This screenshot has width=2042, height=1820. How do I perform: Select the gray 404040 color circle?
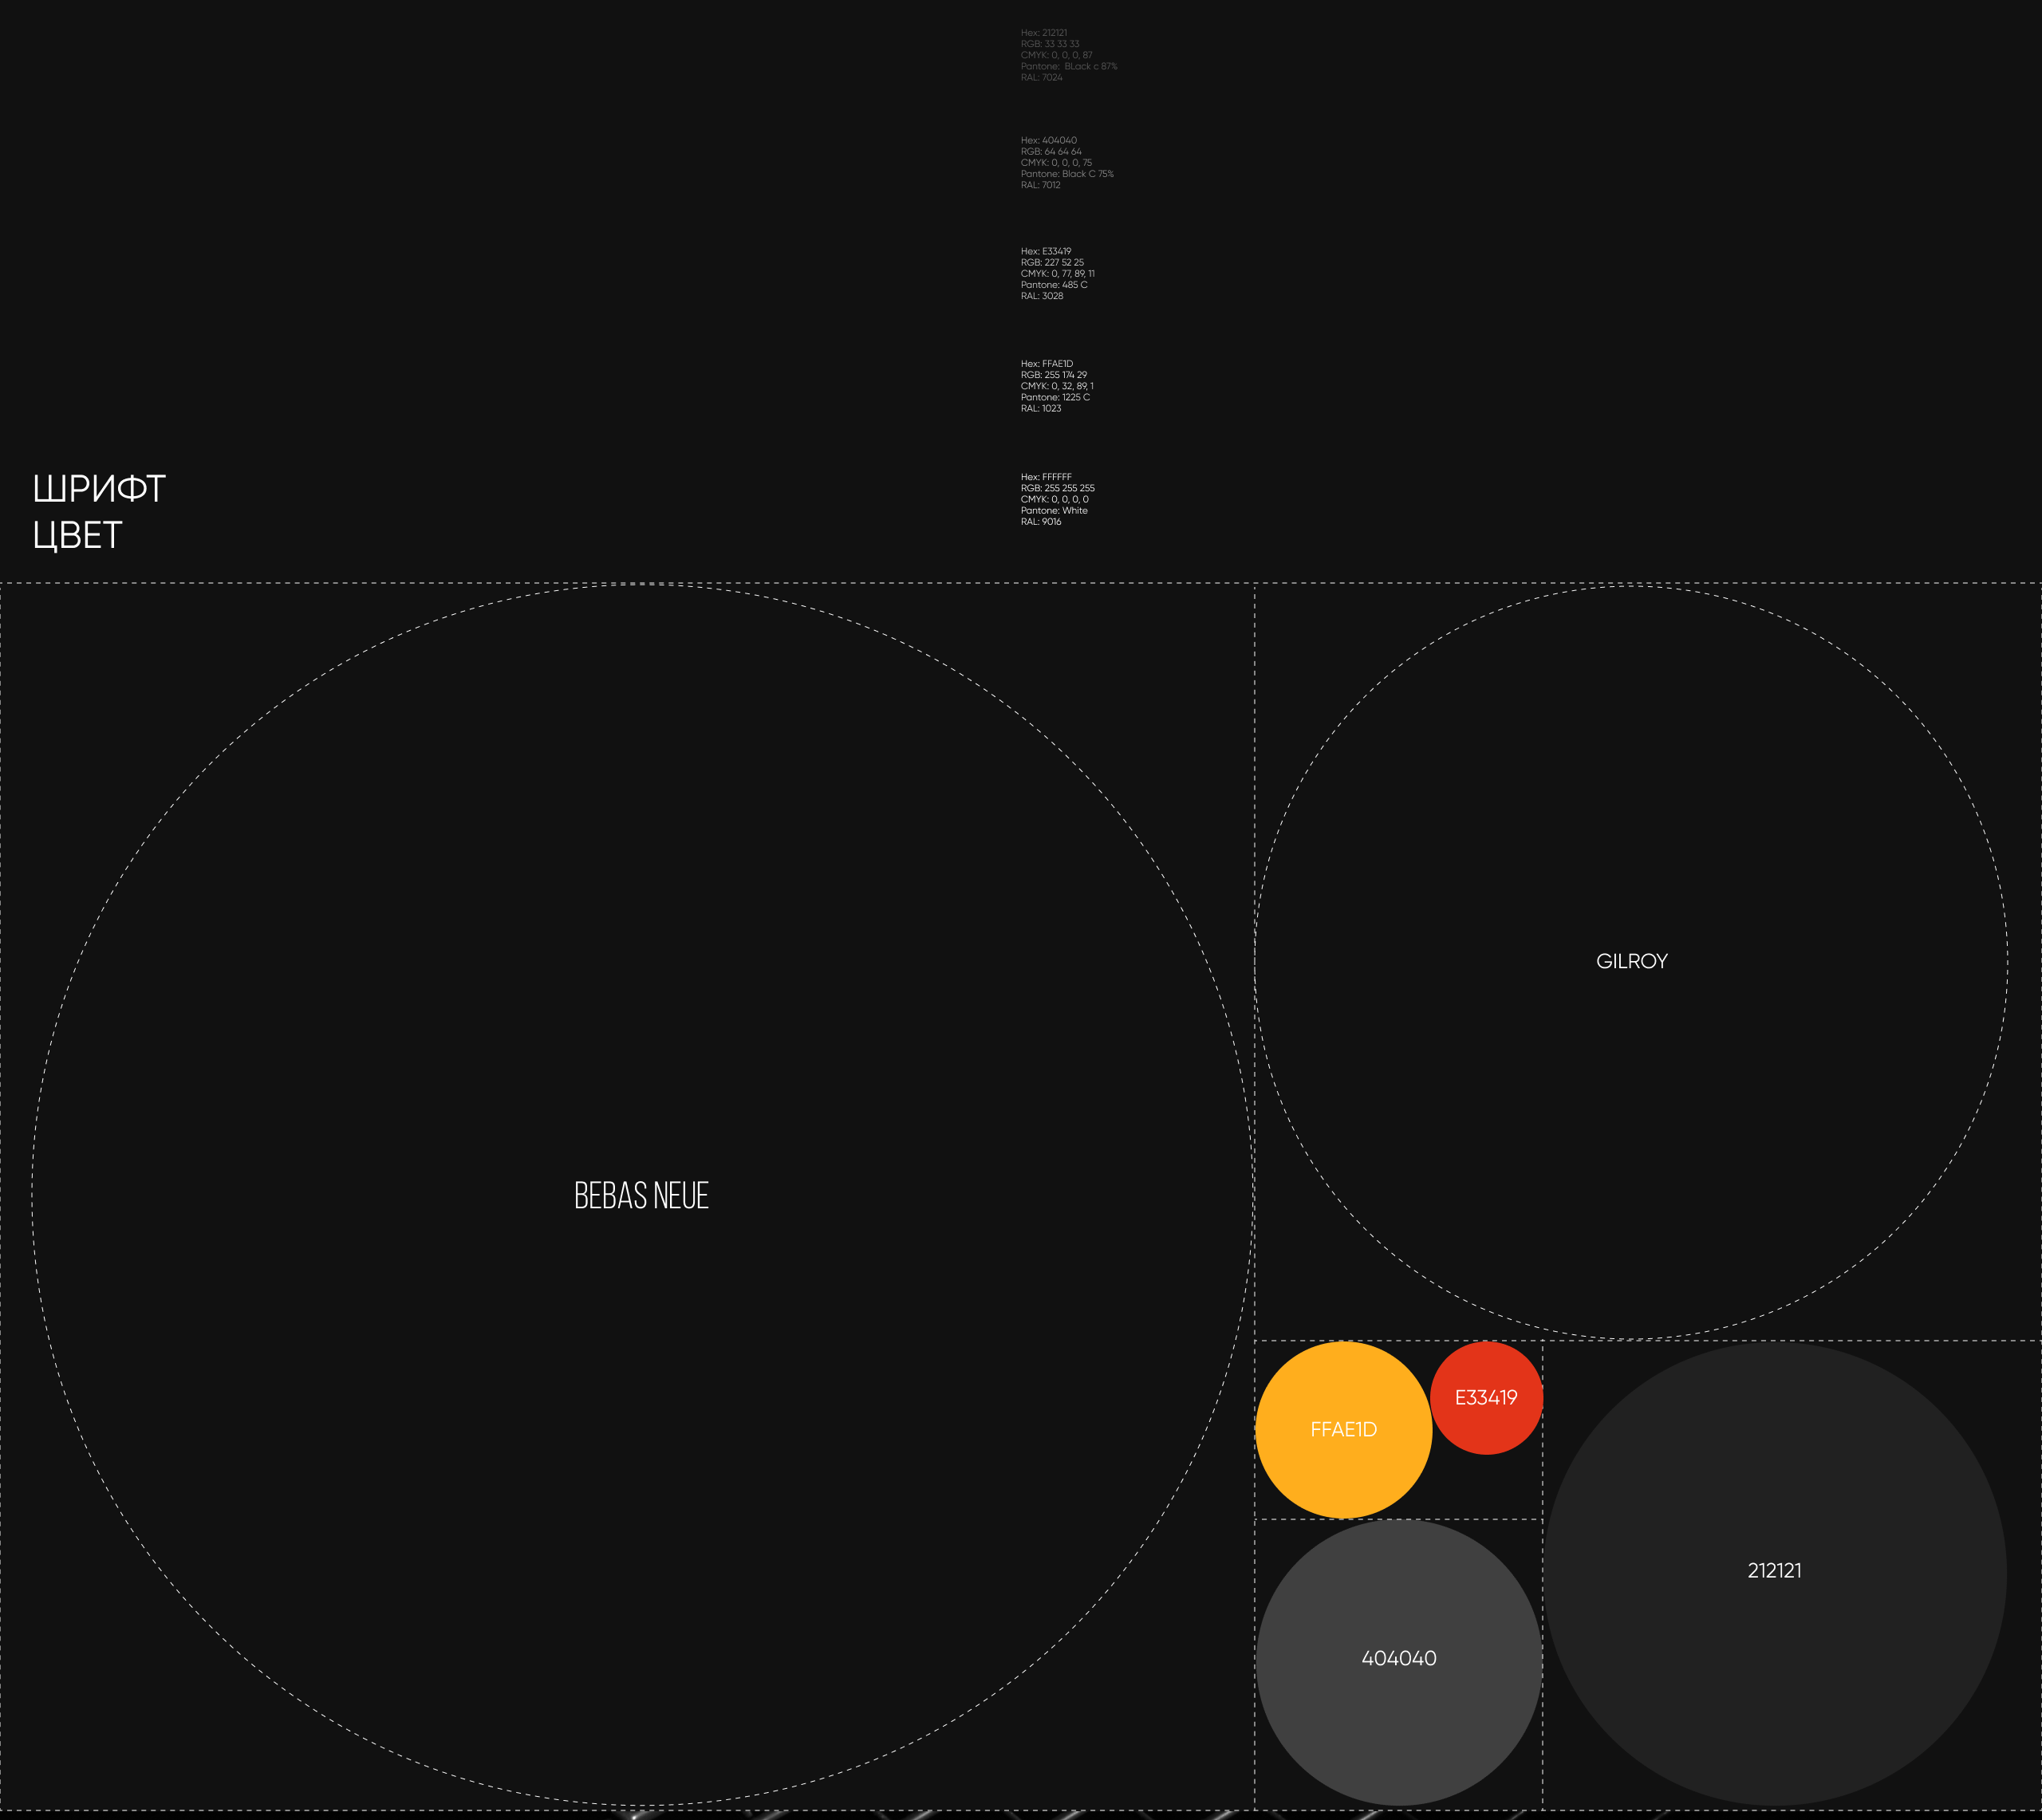[x=1398, y=1659]
